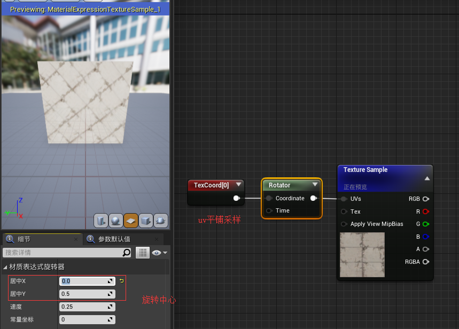Toggle the Time input pin on Rotator
Viewport: 459px width, 329px height.
[x=269, y=210]
